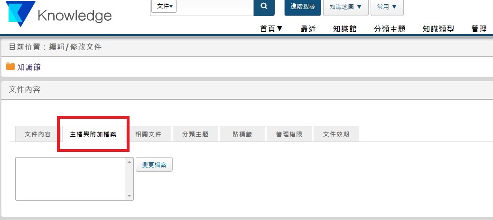Open 分類主題 in the navigation bar
Screen dimensions: 493x220
coord(390,29)
